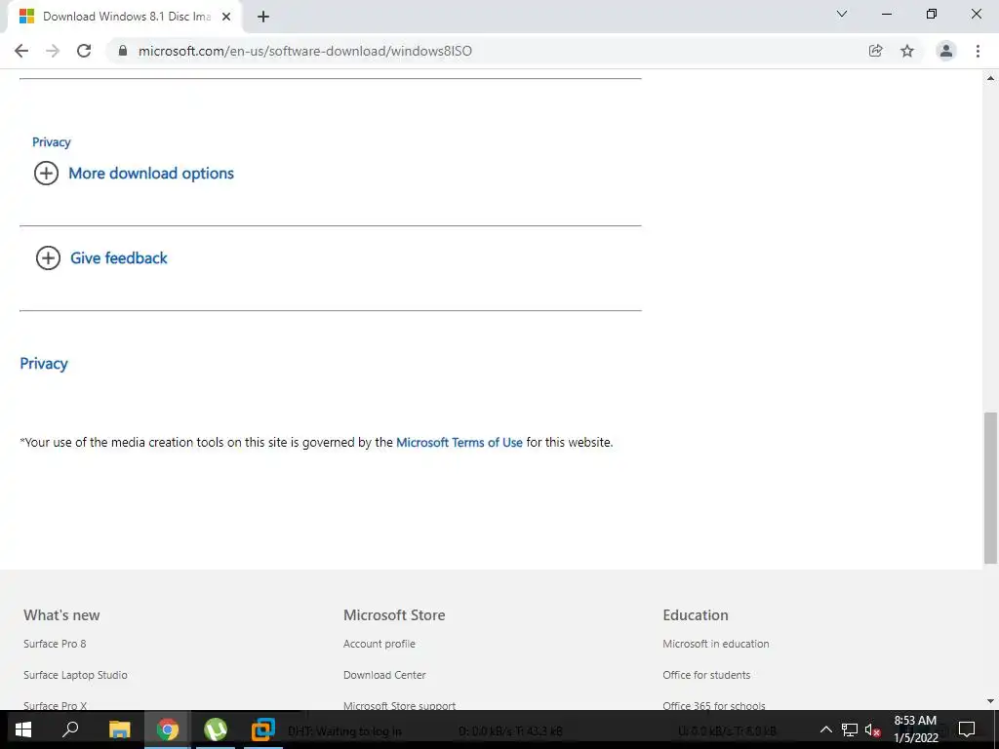Minimize the Chrome window
The image size is (999, 749).
(886, 14)
